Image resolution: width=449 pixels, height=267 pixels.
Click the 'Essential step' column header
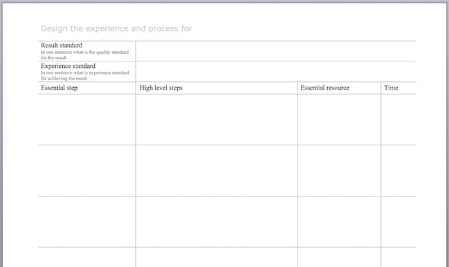(59, 88)
